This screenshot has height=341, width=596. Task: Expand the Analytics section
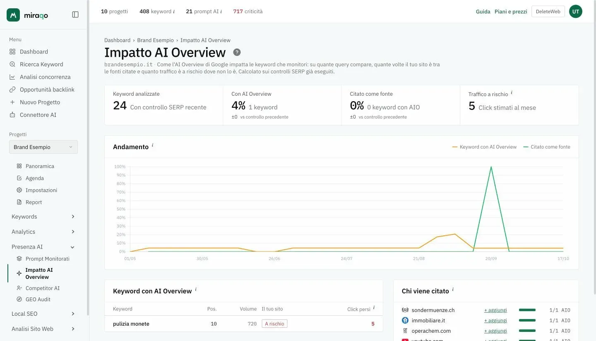[43, 232]
